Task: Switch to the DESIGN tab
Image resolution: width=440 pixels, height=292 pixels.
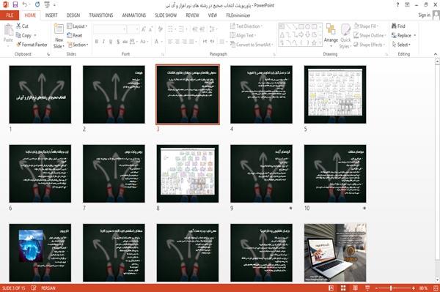Action: click(x=73, y=15)
